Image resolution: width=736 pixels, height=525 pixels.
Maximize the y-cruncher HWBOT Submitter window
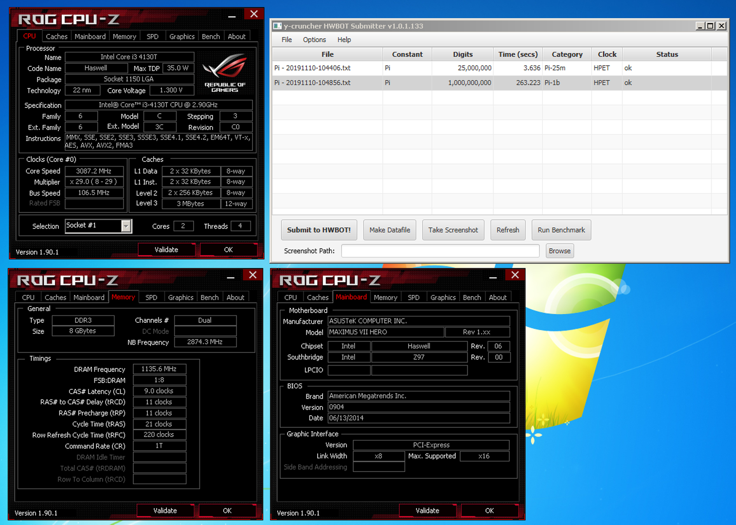tap(711, 26)
